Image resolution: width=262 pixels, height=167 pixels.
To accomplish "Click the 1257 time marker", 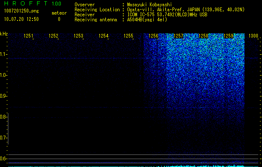I will point(178,36).
